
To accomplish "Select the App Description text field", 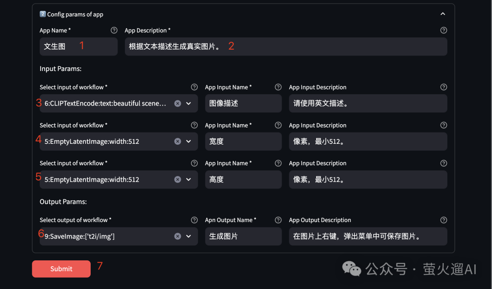I will [286, 46].
